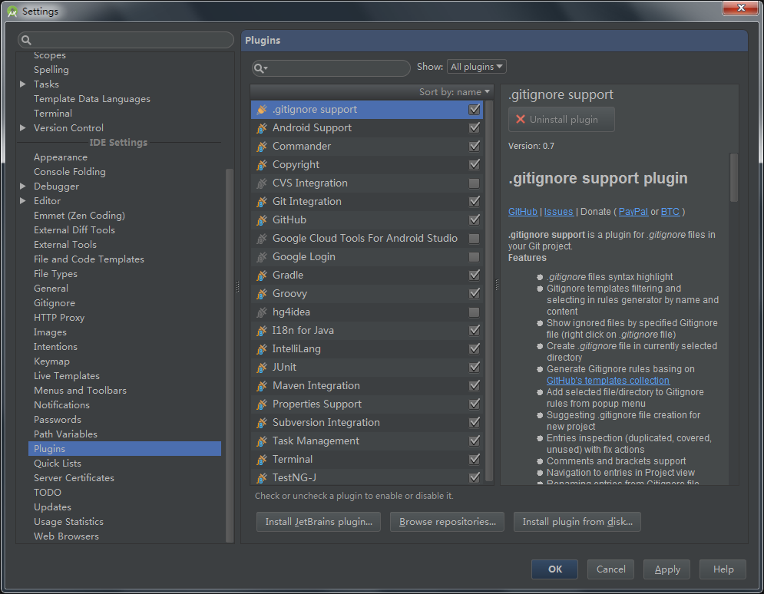The width and height of the screenshot is (764, 594).
Task: Click the plugin description vertical scrollbar
Action: coord(734,177)
